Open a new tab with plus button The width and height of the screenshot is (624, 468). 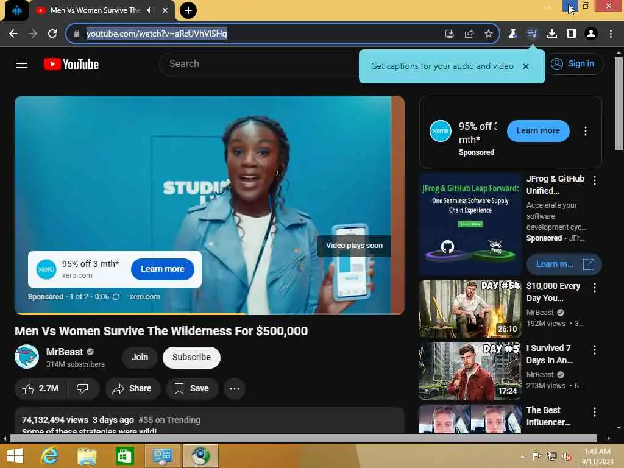(x=188, y=10)
